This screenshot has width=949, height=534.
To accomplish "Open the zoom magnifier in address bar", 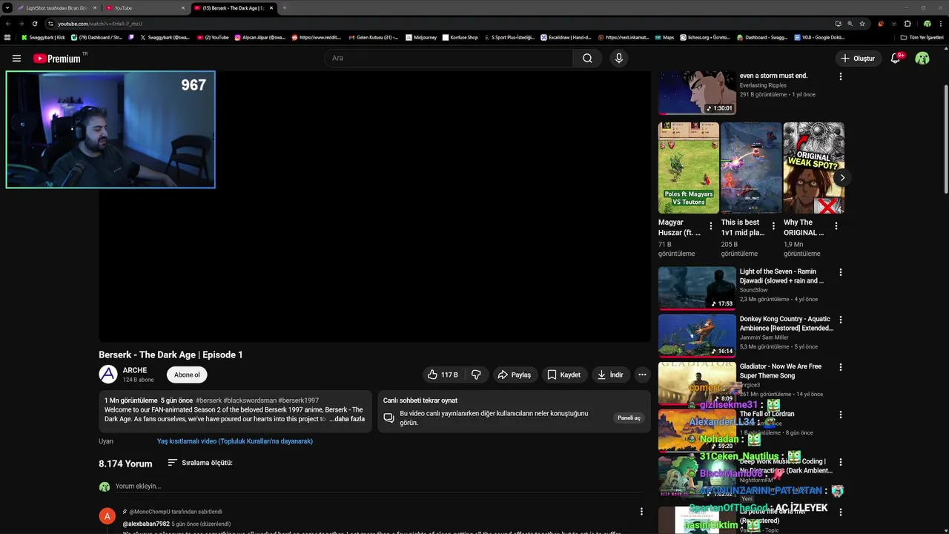I will coord(850,24).
